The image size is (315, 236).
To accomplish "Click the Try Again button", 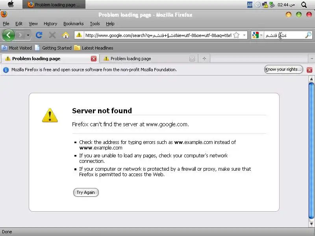I will click(86, 192).
